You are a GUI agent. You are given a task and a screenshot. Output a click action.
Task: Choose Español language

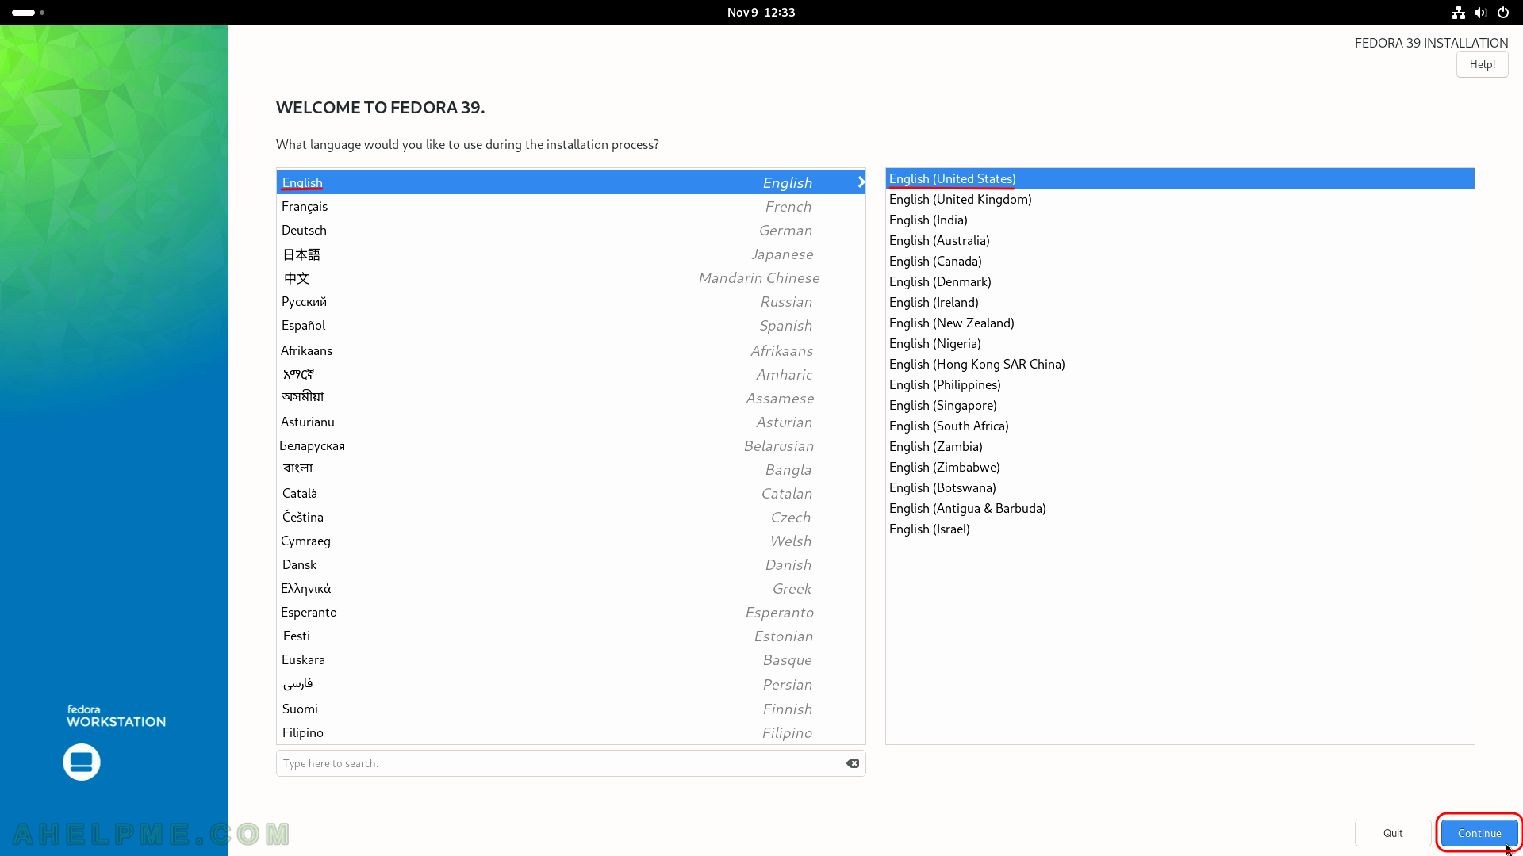[570, 325]
